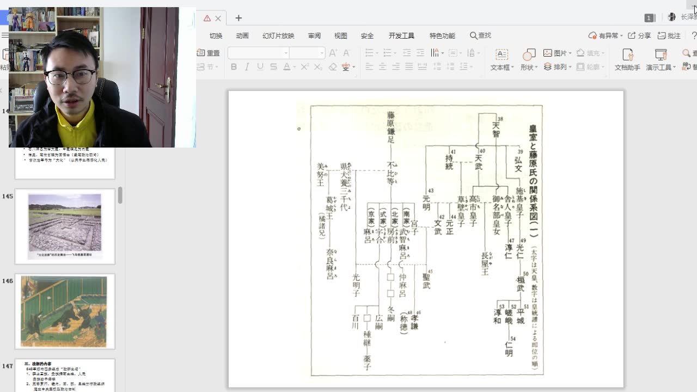Screen dimensions: 697x392
Task: Click the 分享 (Share) button
Action: click(639, 35)
